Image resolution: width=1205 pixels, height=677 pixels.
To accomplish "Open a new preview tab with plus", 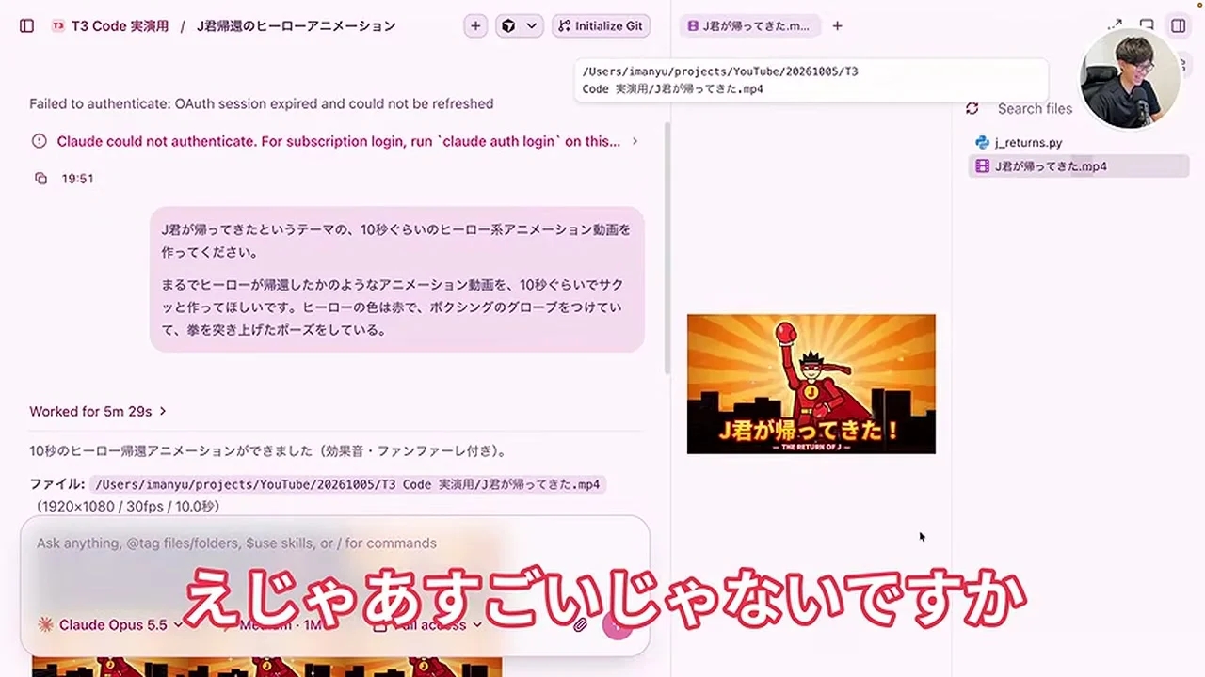I will (x=837, y=26).
